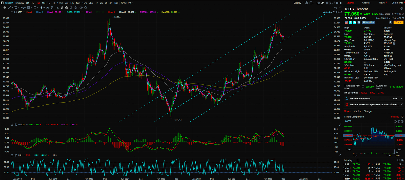Toggle the Watchlist heart button
Viewport: 405px width, 180px height.
pyautogui.click(x=368, y=22)
